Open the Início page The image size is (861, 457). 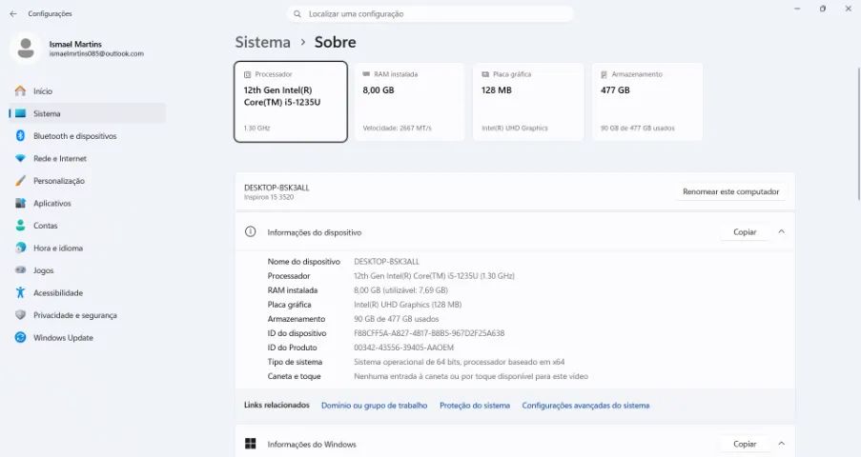pyautogui.click(x=88, y=91)
